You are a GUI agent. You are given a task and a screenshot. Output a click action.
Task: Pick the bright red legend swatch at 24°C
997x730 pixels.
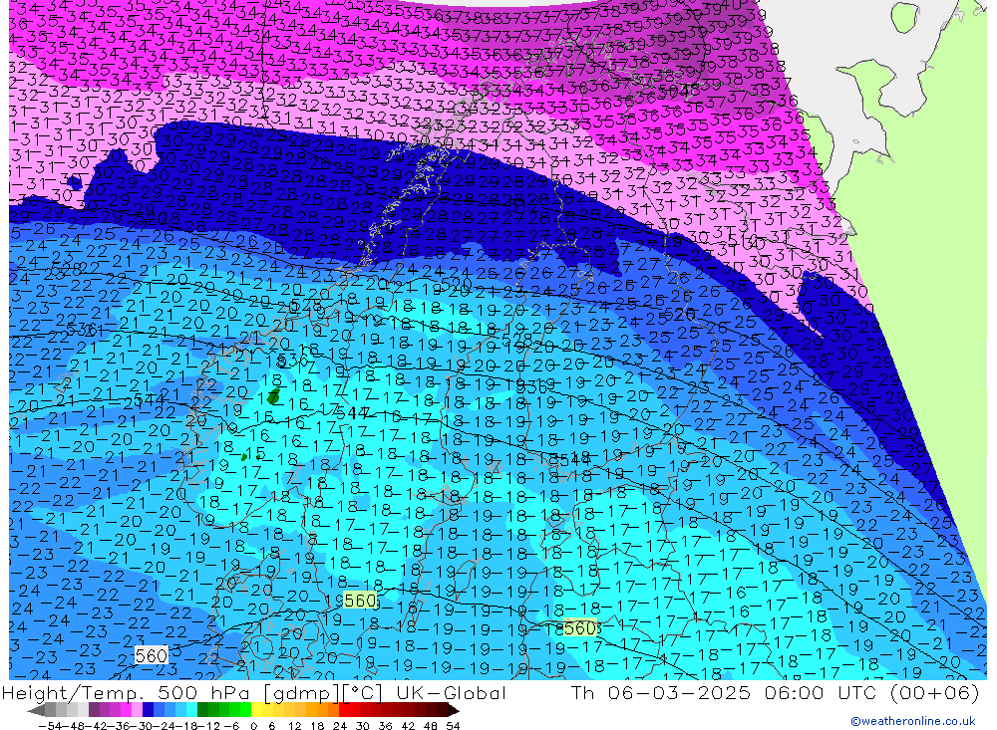tap(344, 710)
